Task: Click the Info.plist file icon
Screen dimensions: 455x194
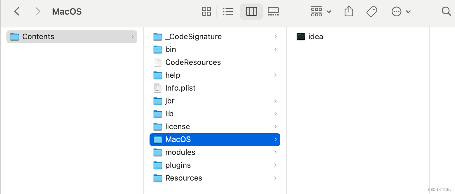Action: 158,88
